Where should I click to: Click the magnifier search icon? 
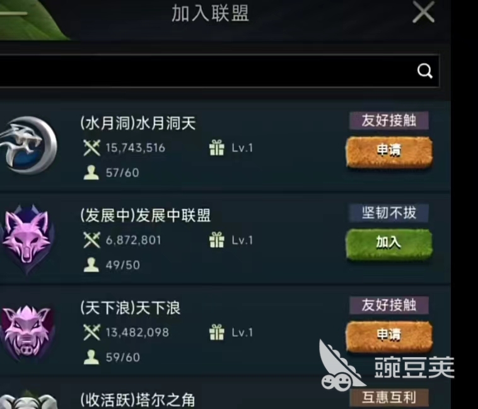tap(424, 71)
